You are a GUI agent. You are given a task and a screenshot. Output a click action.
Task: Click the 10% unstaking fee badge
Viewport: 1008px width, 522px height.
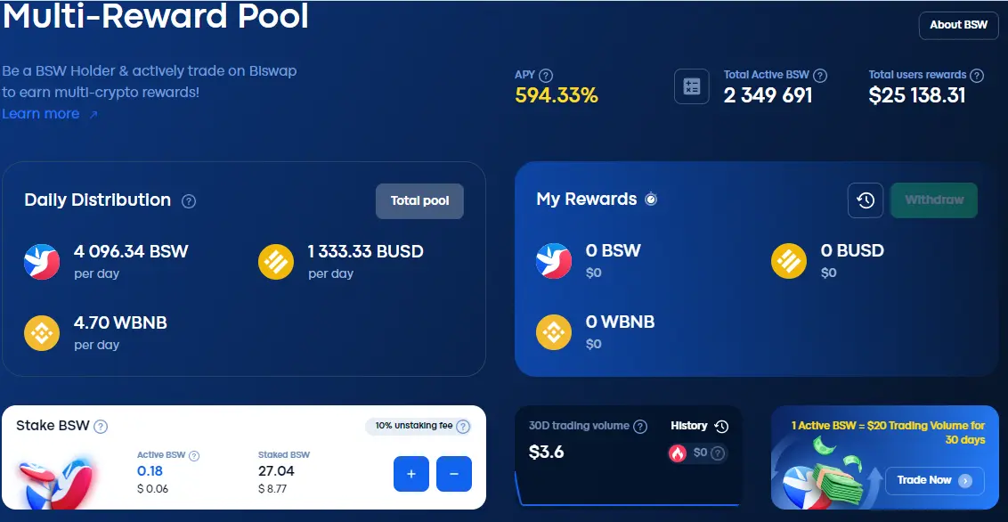coord(419,426)
